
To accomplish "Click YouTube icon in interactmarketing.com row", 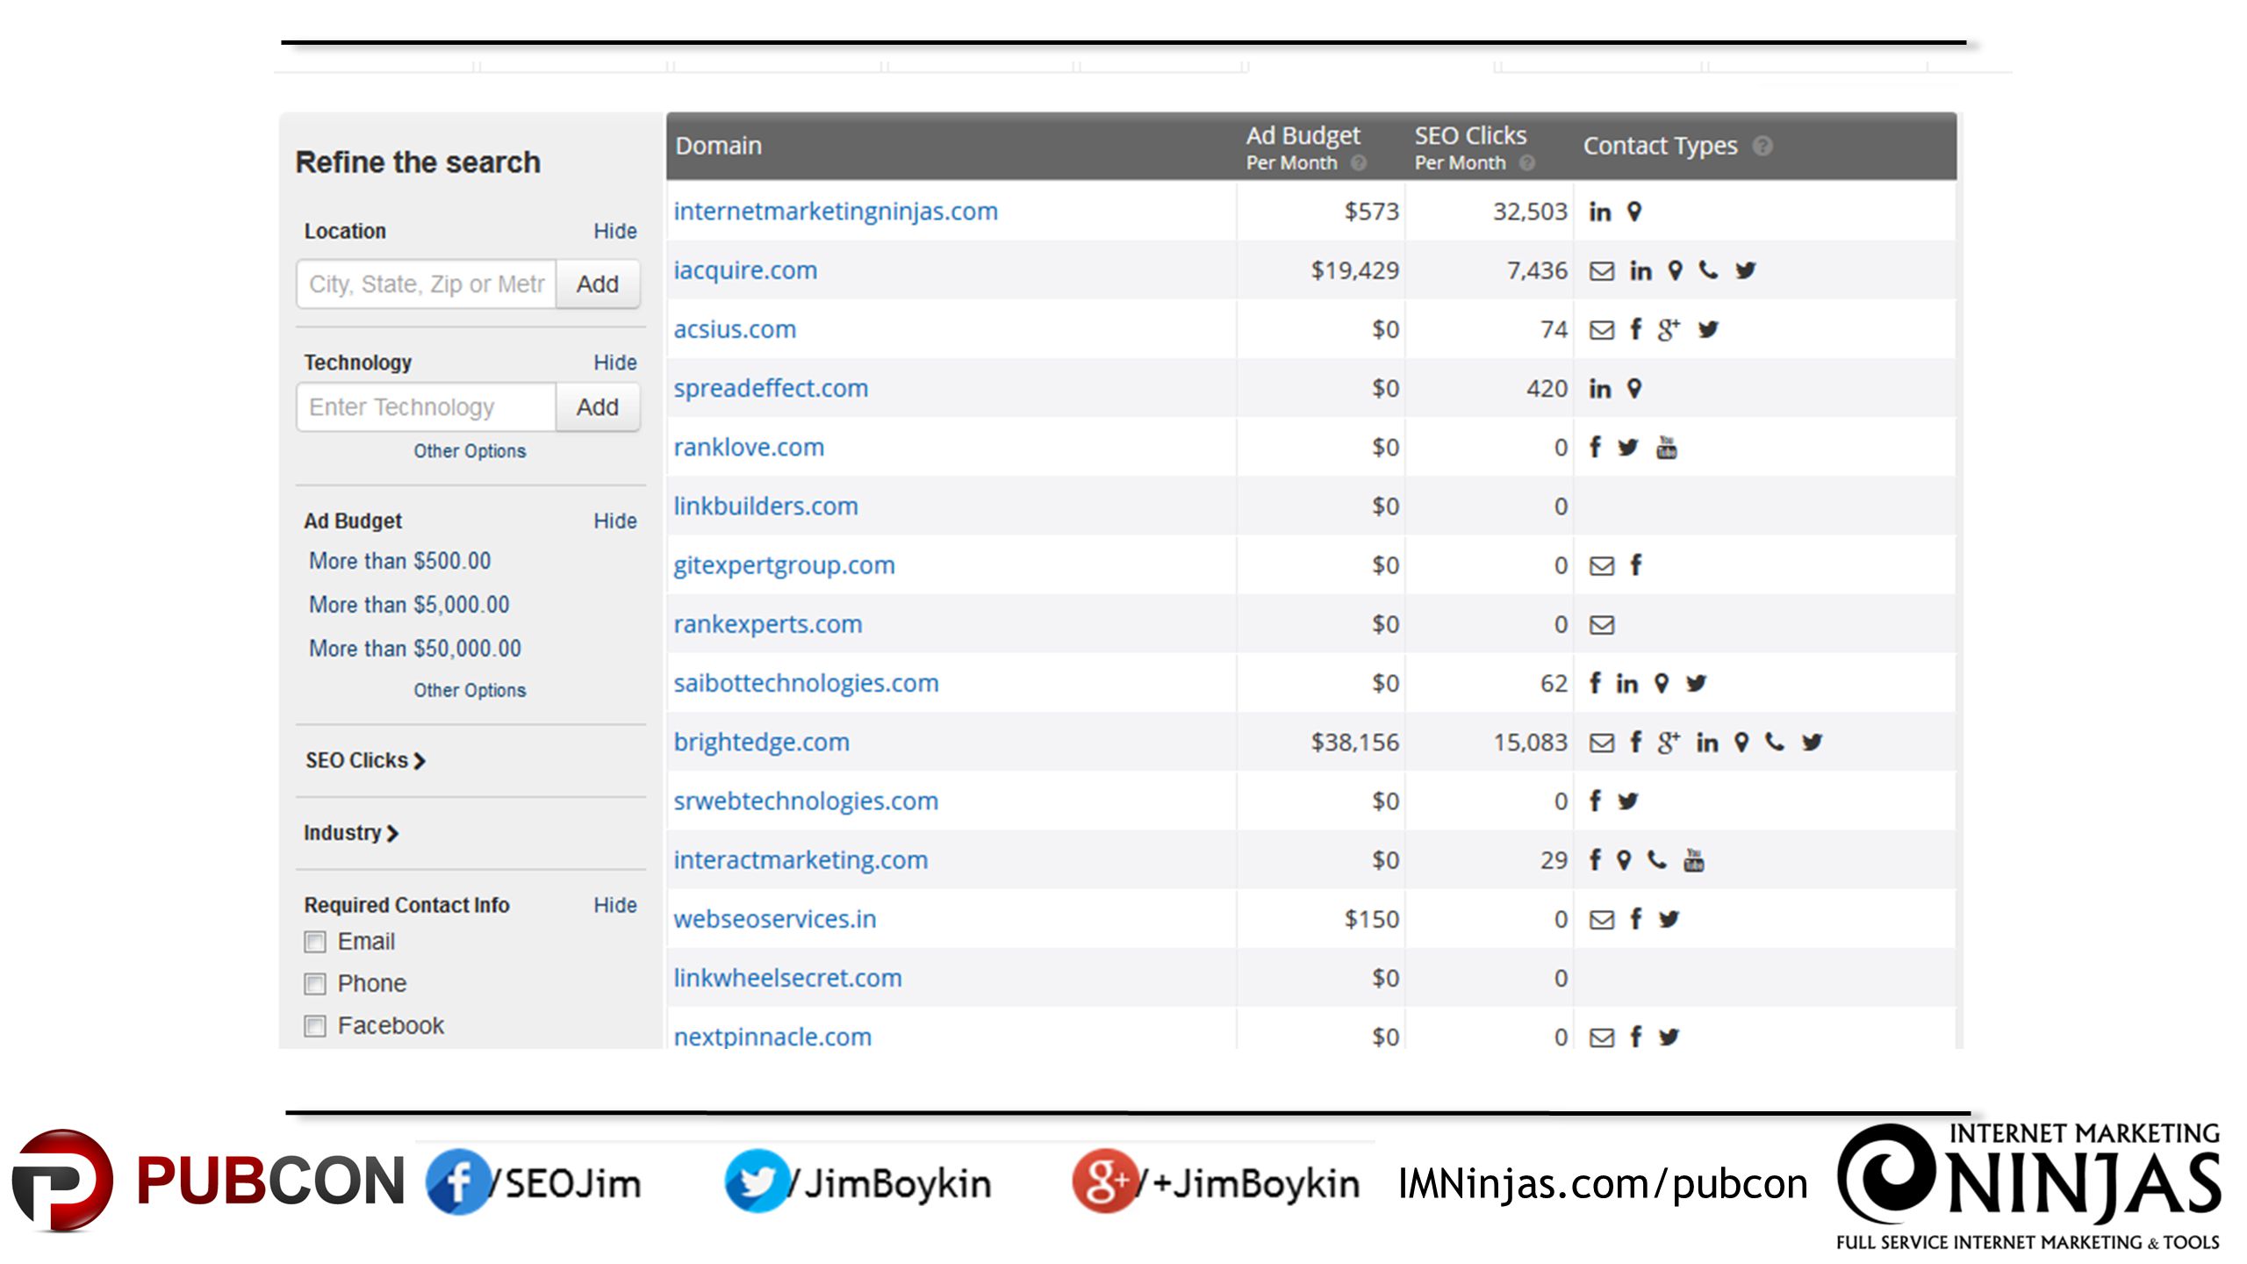I will [x=1693, y=860].
